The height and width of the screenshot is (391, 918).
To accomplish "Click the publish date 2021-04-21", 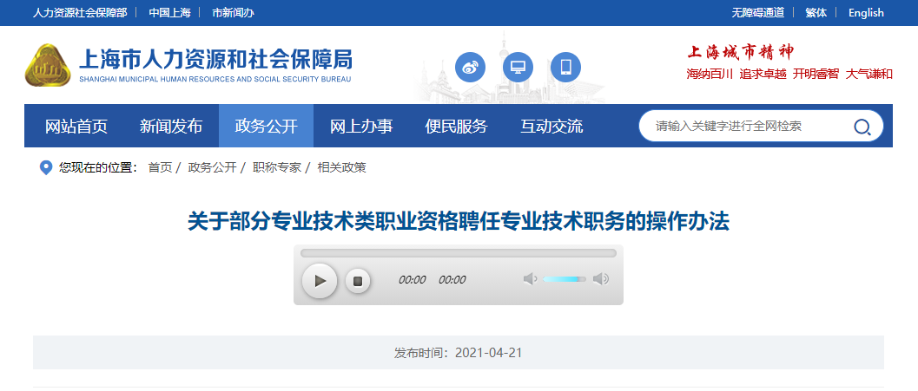I will [488, 353].
